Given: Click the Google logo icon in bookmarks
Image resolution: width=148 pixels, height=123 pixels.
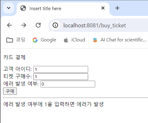Looking at the screenshot, I should 35,40.
